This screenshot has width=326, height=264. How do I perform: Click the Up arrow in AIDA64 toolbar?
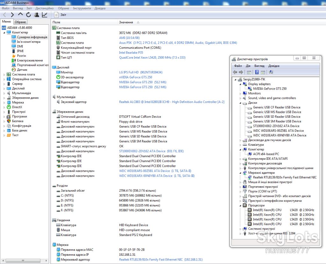(x=20, y=14)
